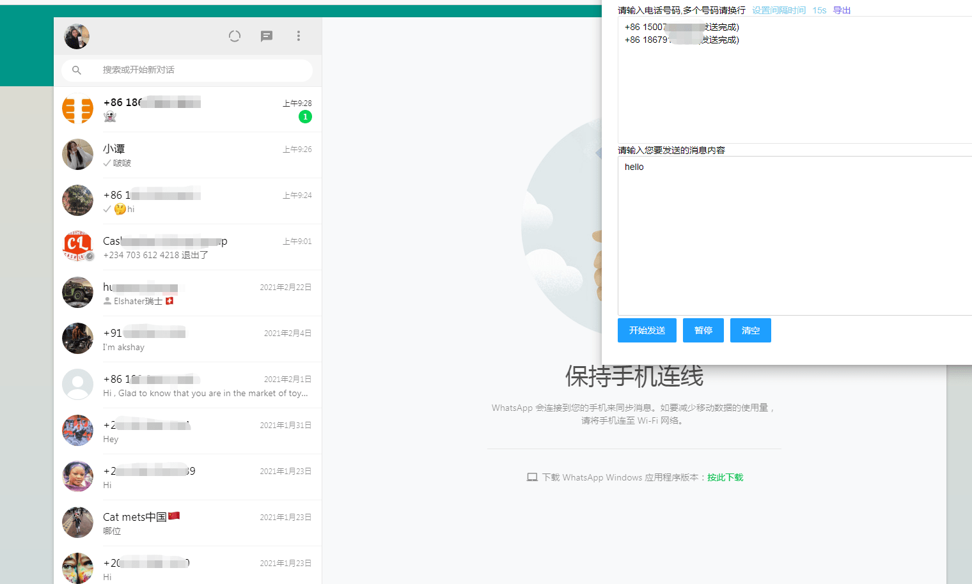Click the Status icon in WhatsApp header
Image resolution: width=972 pixels, height=584 pixels.
point(234,36)
